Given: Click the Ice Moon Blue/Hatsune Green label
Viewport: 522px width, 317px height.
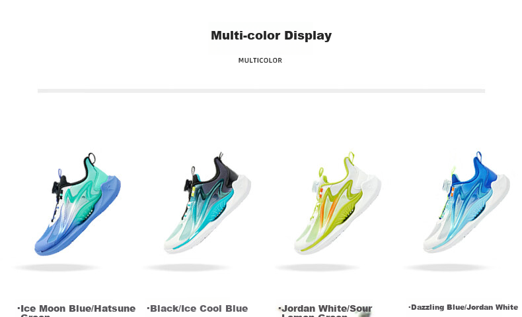Looking at the screenshot, I should pyautogui.click(x=76, y=310).
